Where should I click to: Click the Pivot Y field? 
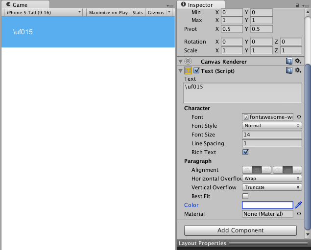pos(261,29)
